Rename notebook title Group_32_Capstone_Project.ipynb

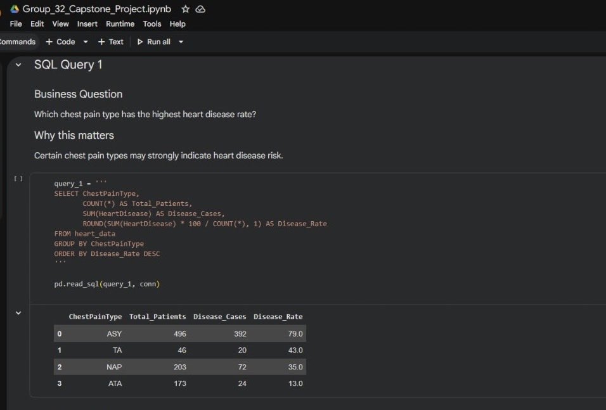point(96,9)
